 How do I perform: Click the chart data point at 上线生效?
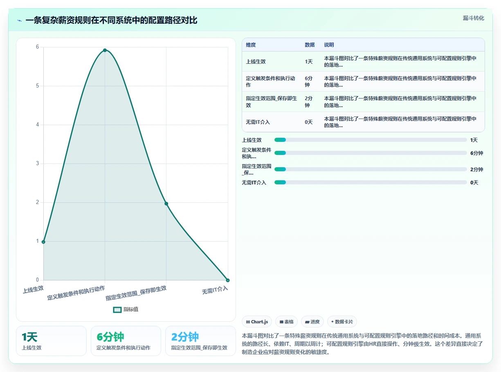tap(43, 242)
